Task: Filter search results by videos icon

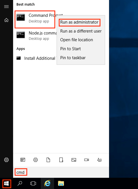Action: click(86, 160)
